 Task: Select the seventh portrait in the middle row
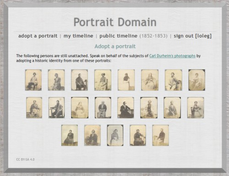172,107
